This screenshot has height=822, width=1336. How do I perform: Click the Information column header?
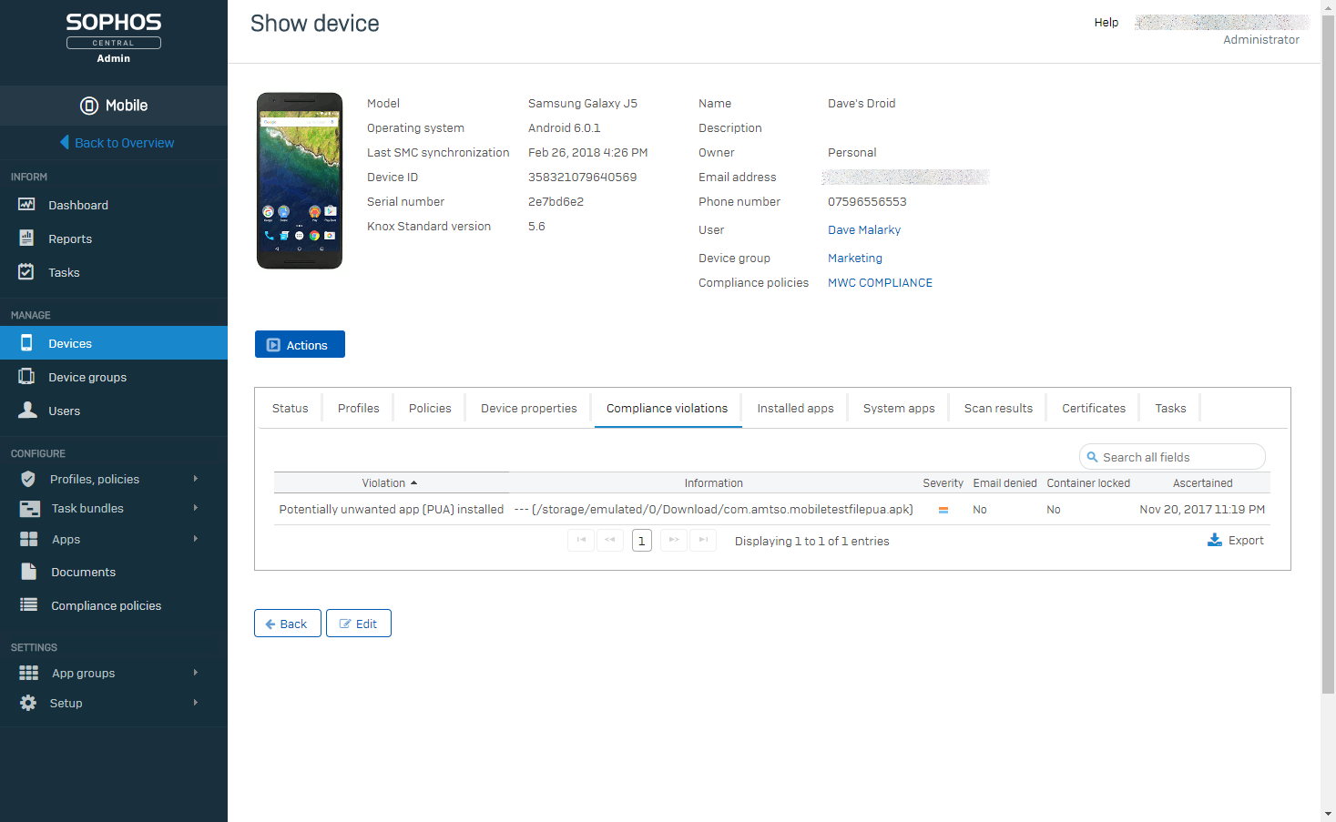[714, 482]
